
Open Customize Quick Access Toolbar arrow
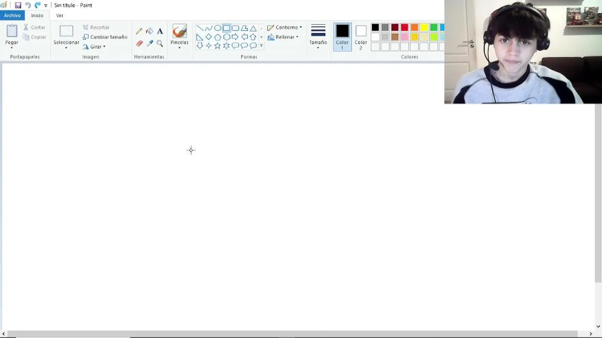[x=46, y=5]
